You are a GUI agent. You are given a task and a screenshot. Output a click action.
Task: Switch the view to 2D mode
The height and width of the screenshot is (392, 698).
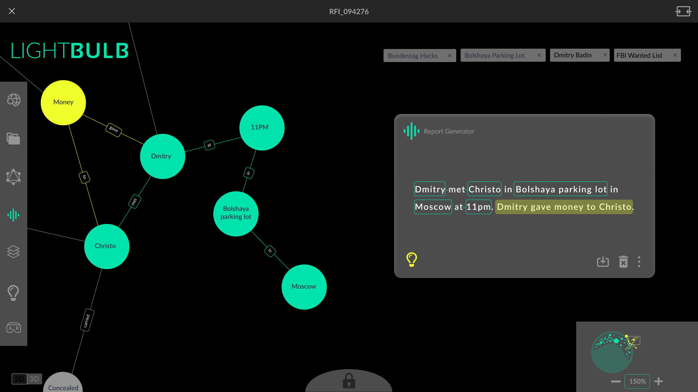[19, 379]
